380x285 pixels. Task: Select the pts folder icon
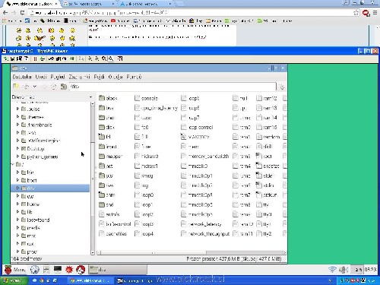[102, 176]
